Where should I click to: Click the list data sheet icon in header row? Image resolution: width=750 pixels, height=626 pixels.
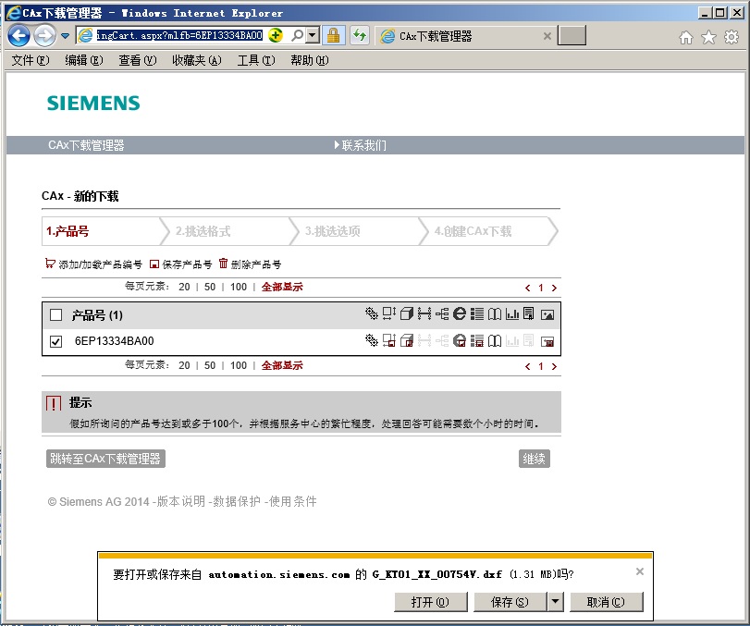pos(477,313)
